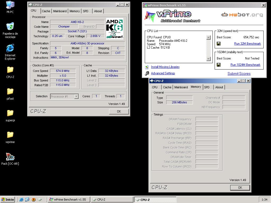
Task: Click the Bus Speed 115.0 MHz value
Action: pyautogui.click(x=63, y=80)
